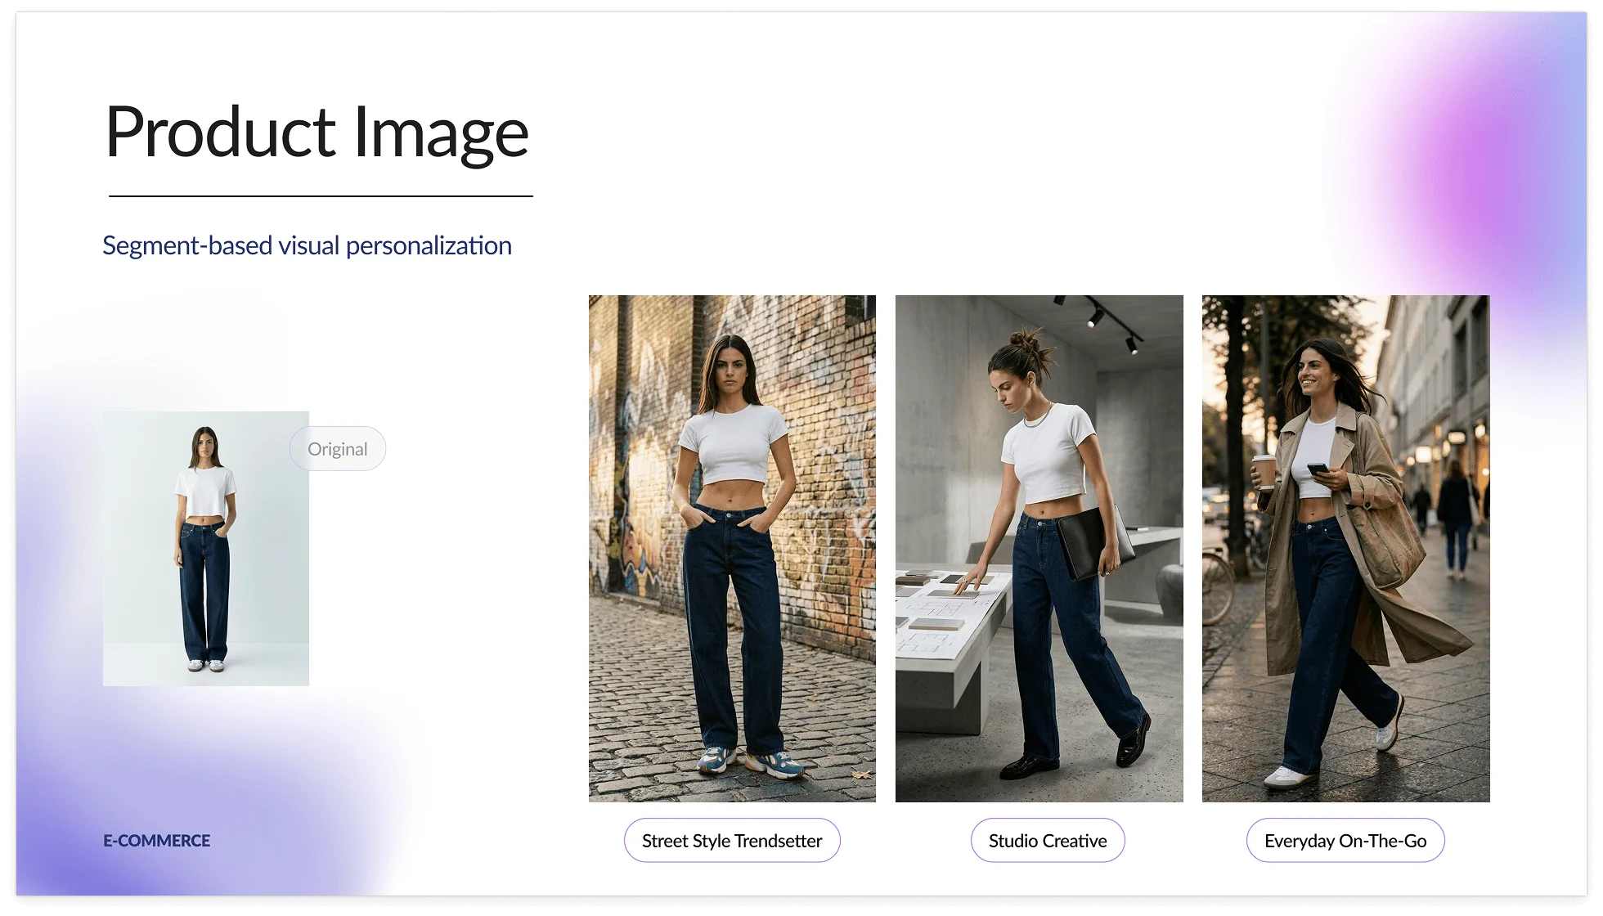
Task: Select the Studio Creative label pill
Action: point(1047,841)
